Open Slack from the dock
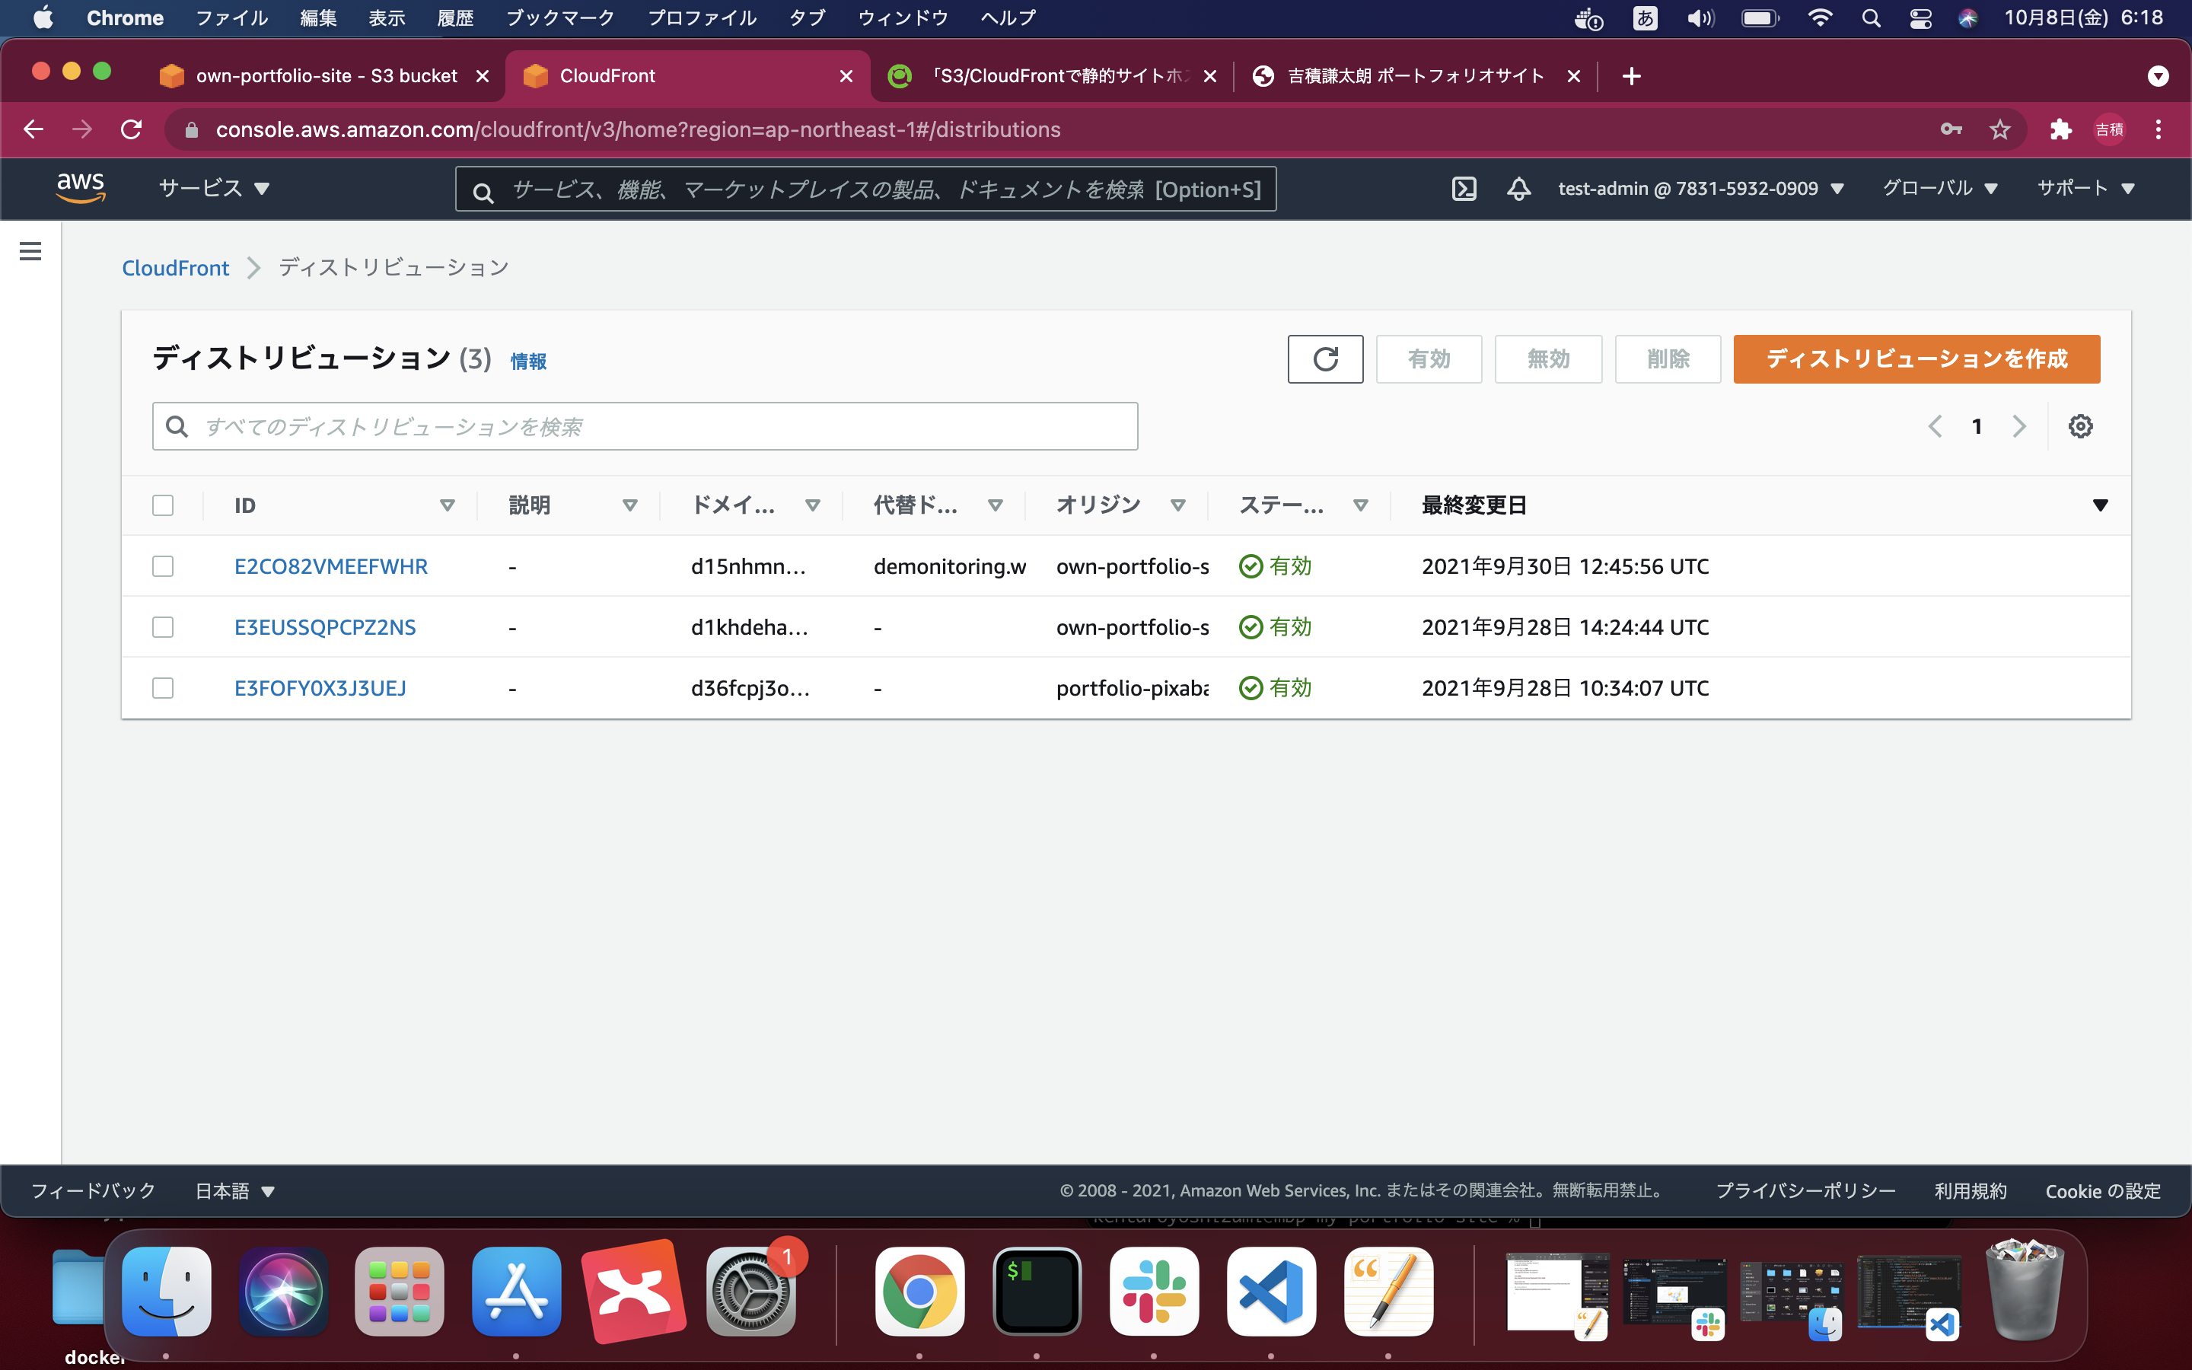 point(1154,1291)
